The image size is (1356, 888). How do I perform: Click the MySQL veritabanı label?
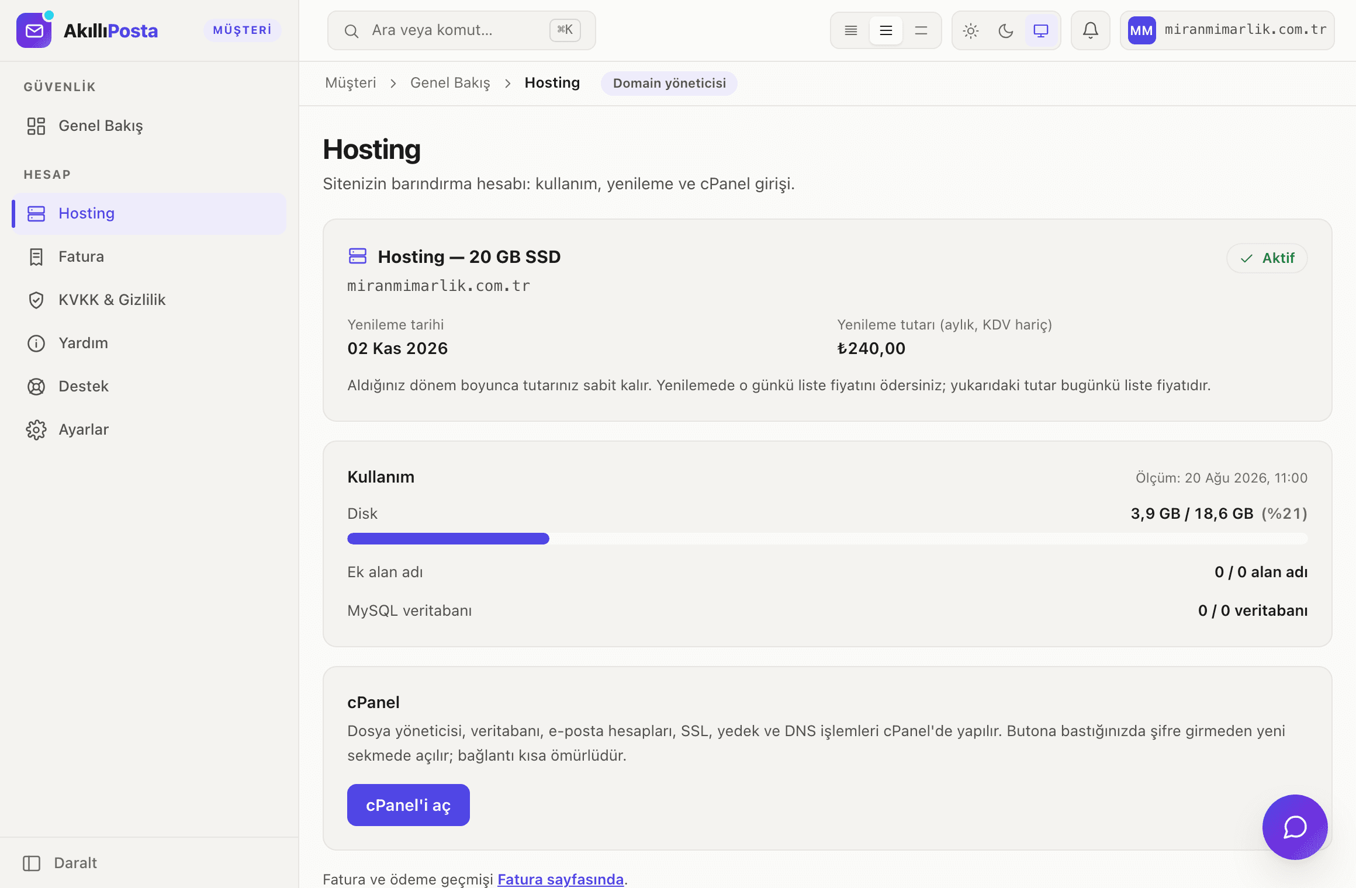409,611
